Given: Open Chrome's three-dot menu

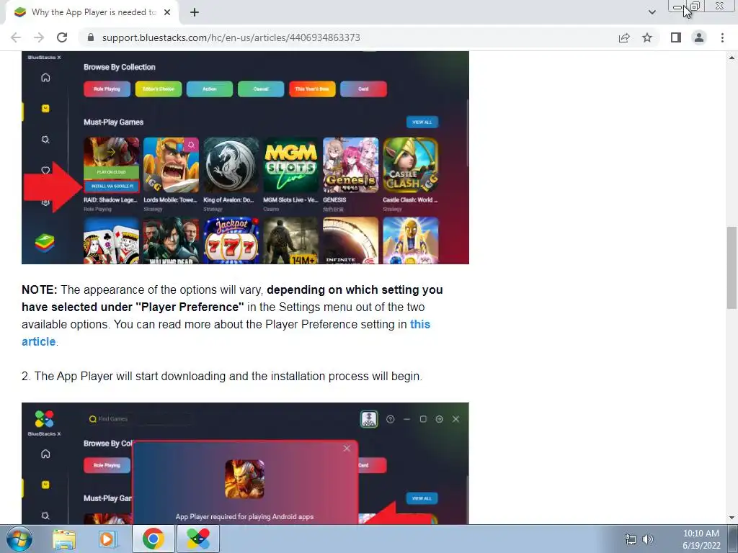Looking at the screenshot, I should point(722,37).
